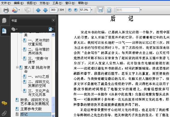This screenshot has height=117, width=170.
Task: Select bookmark 附录:深圳市文化艺术事业发展概况
Action: [x=35, y=102]
